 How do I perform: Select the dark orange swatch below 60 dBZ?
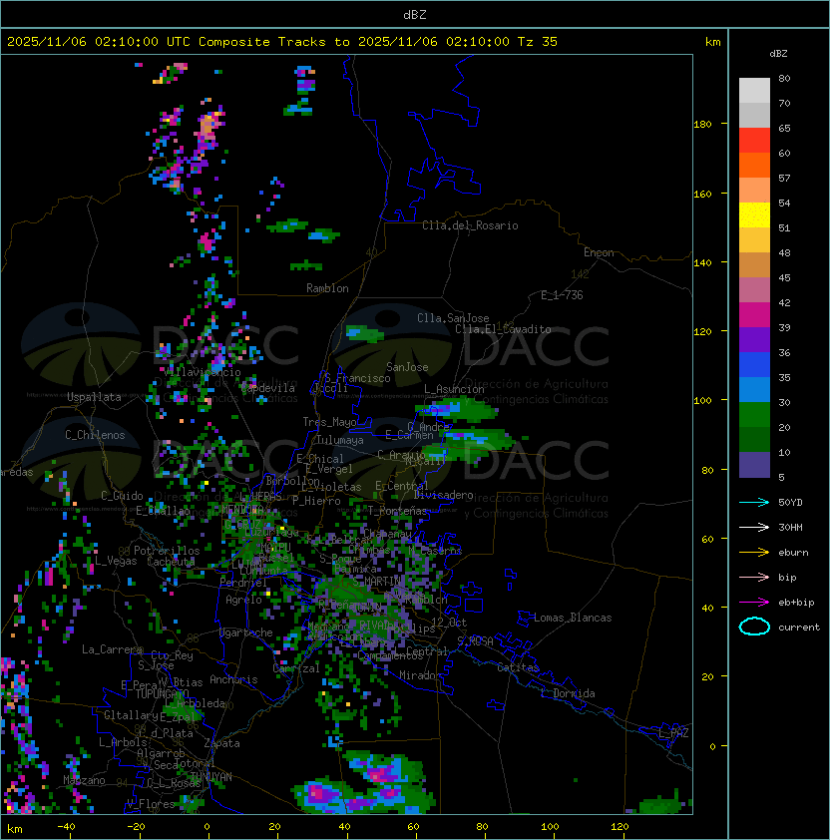(754, 166)
